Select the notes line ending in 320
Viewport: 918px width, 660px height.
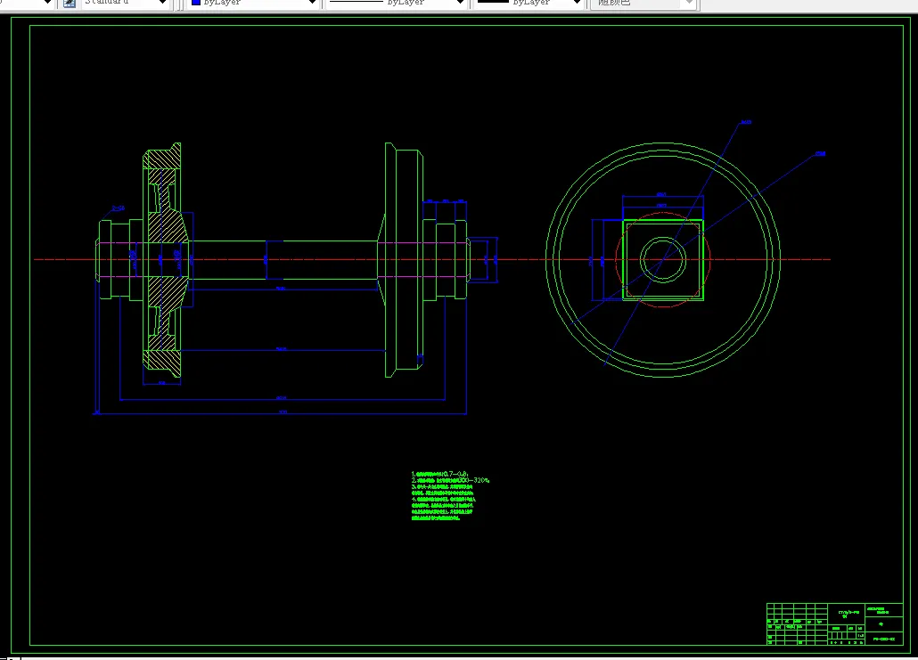(x=449, y=480)
